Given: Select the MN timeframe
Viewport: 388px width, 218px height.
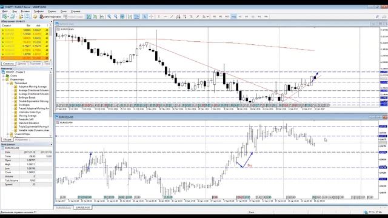Looking at the screenshot, I should (266, 16).
